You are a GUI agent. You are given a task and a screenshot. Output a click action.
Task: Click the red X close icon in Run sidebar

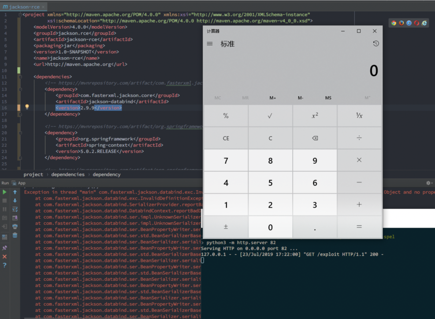tap(5, 257)
